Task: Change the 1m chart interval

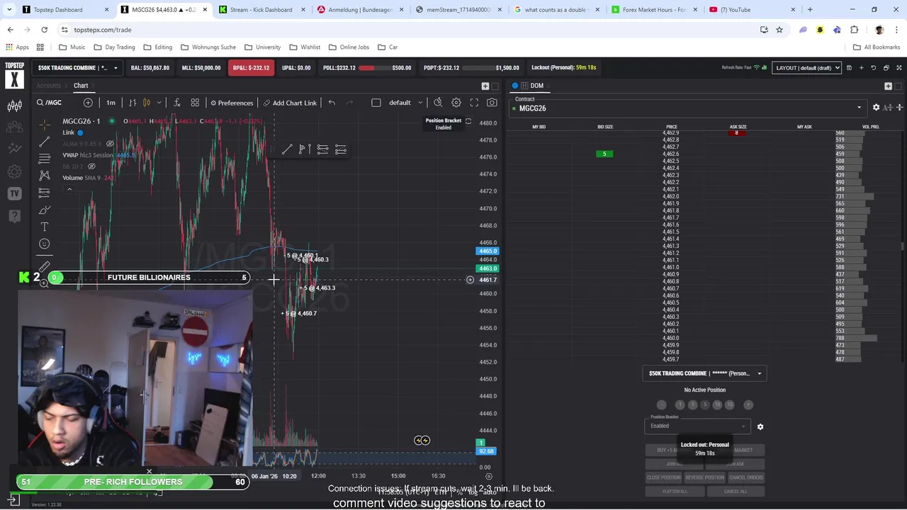Action: click(111, 103)
